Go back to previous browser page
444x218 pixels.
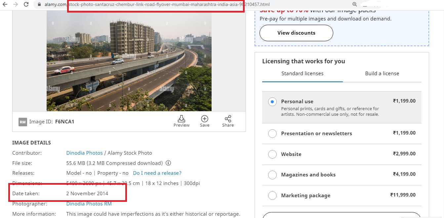[x=5, y=4]
